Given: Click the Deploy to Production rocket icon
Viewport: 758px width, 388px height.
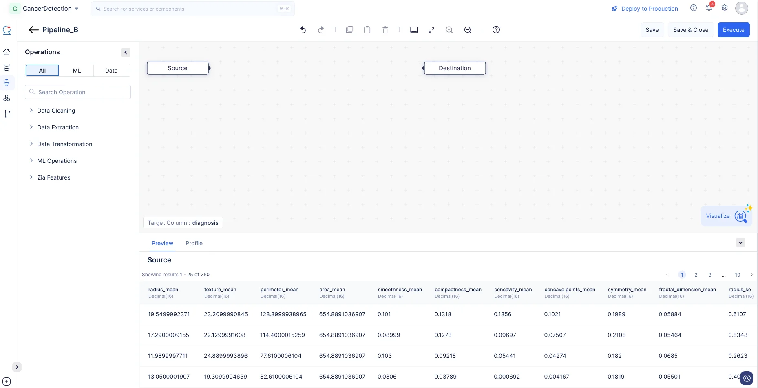Looking at the screenshot, I should tap(614, 9).
